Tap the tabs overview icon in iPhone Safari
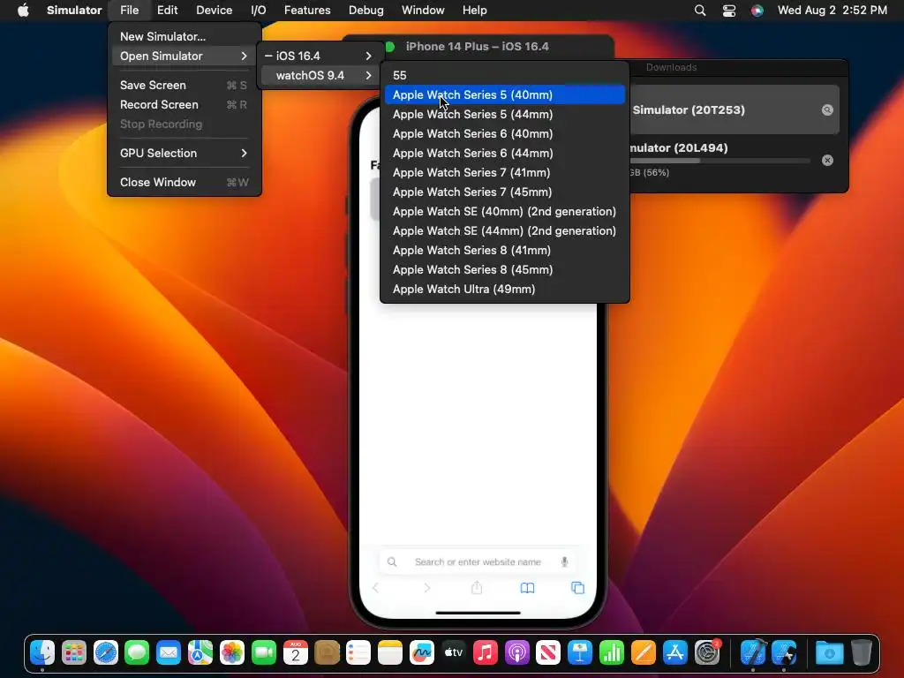904x678 pixels. pyautogui.click(x=577, y=587)
